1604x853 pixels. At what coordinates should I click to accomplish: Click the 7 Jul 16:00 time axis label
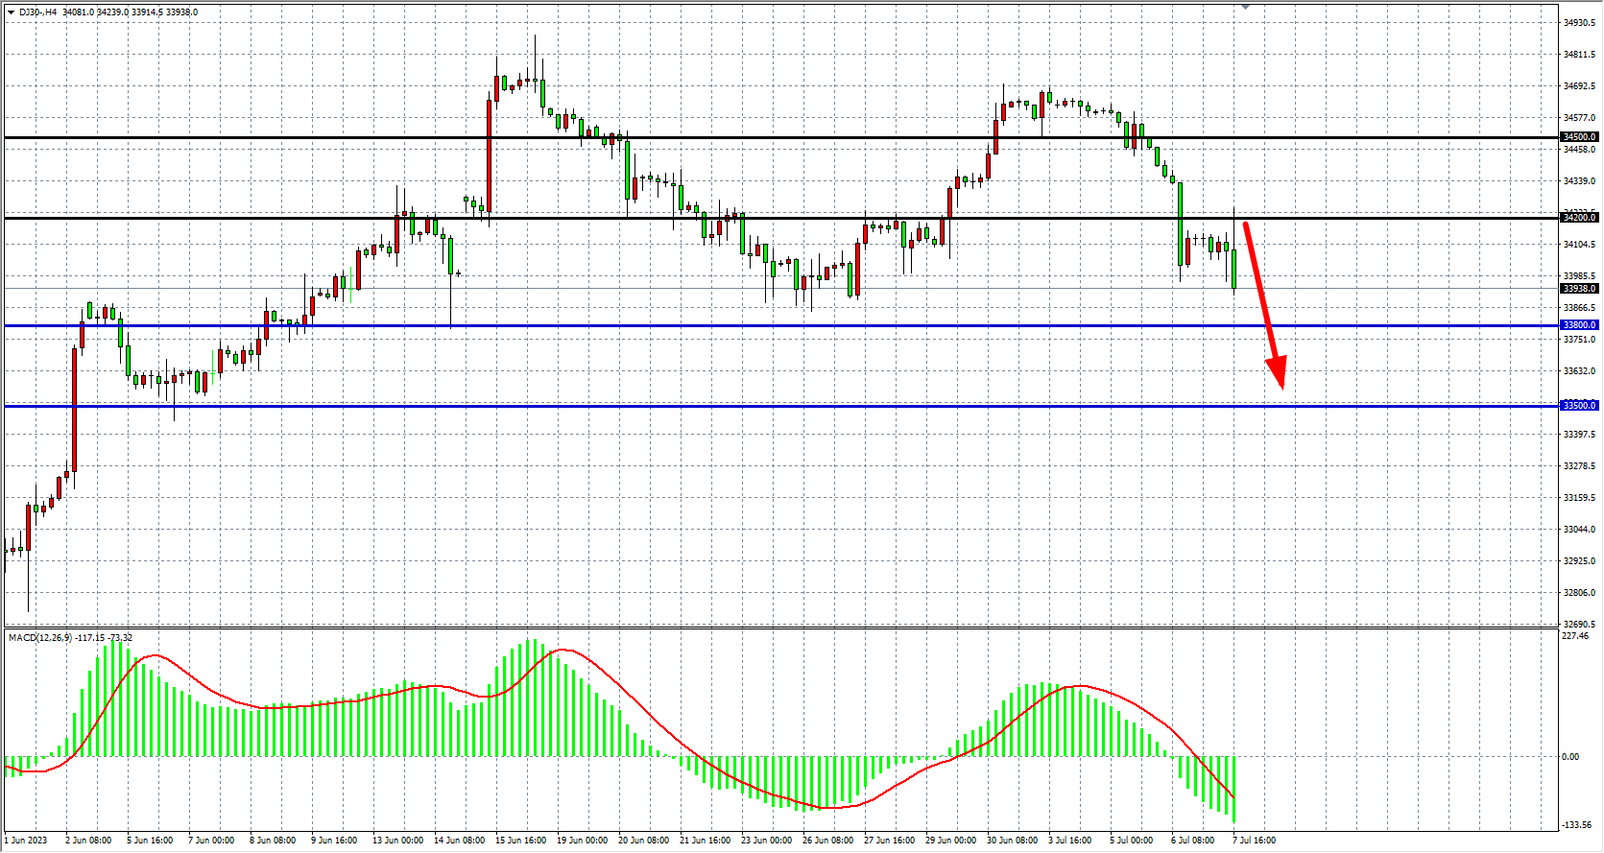point(1254,841)
